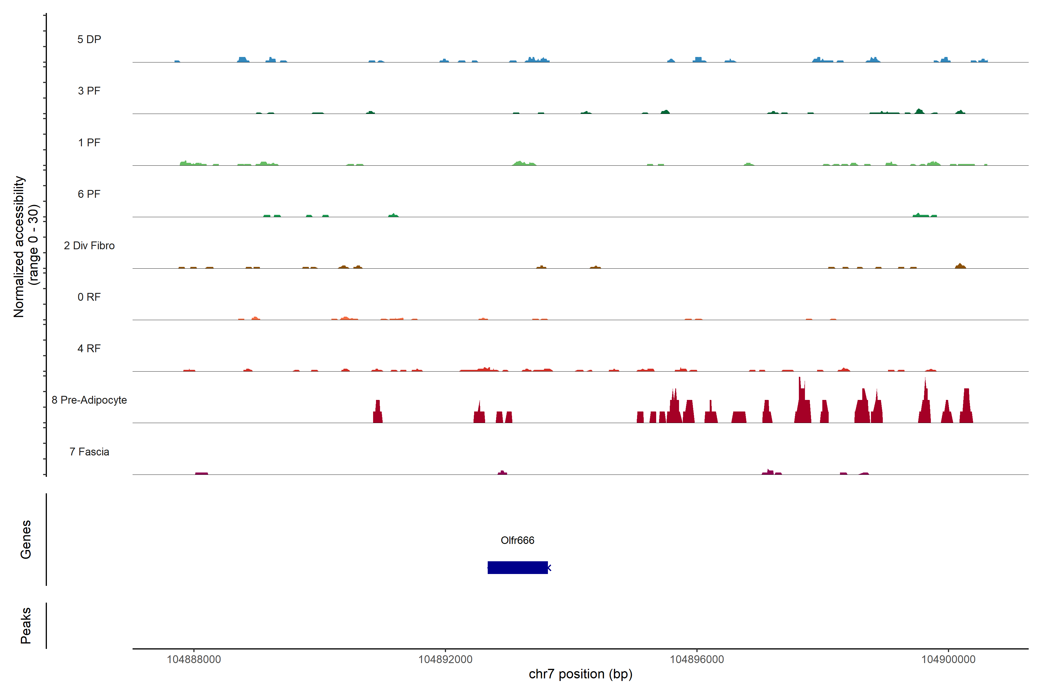Click the 0 RF track label
1042x694 pixels.
coord(89,297)
